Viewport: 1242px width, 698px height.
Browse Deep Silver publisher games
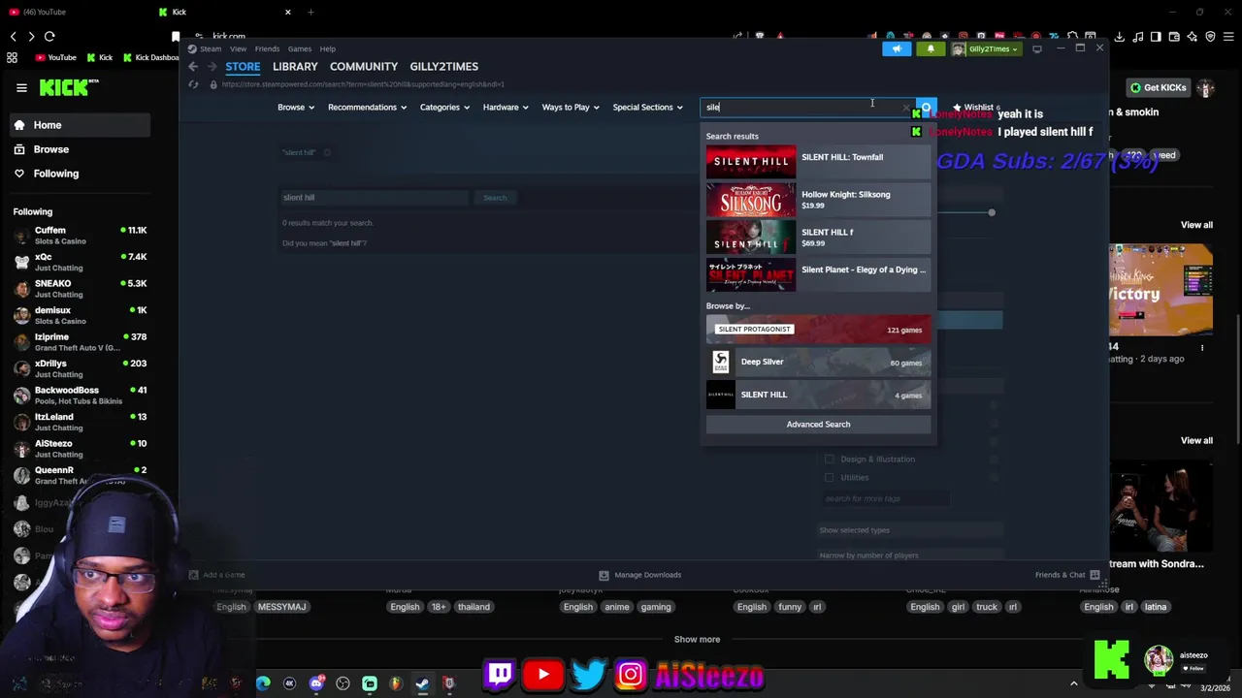tap(818, 363)
